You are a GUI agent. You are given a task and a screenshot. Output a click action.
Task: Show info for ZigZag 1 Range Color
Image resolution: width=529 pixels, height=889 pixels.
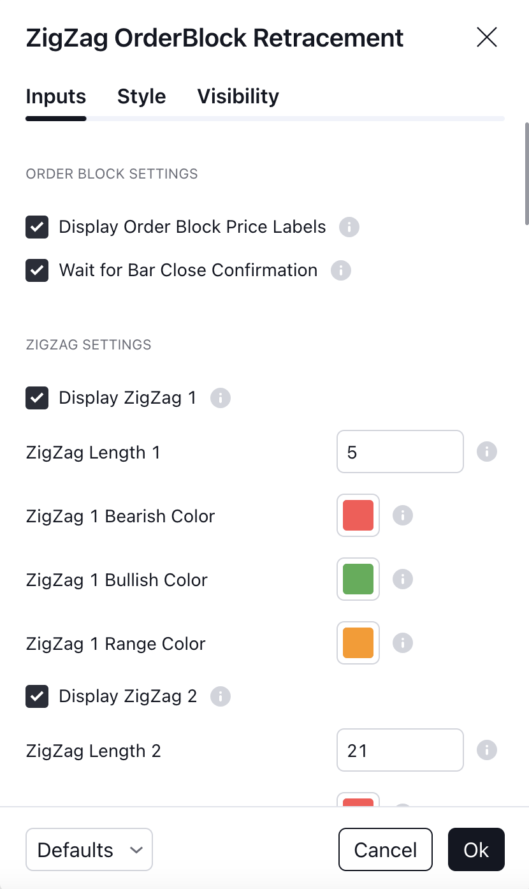[403, 643]
